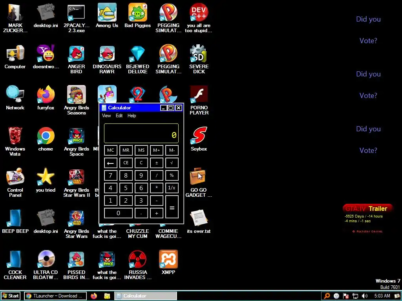The height and width of the screenshot is (301, 402).
Task: Open the Start menu button
Action: pos(10,296)
